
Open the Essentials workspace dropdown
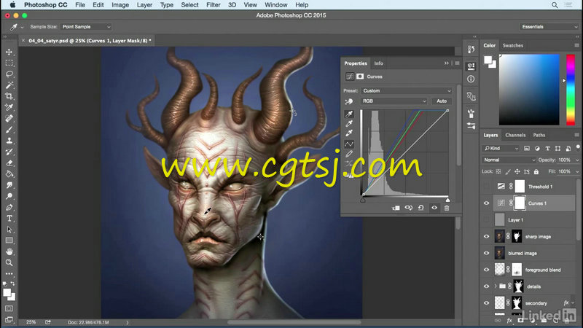point(549,27)
